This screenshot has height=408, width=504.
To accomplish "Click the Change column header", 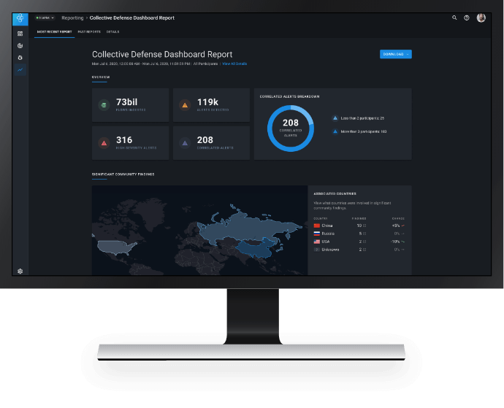I will (x=398, y=218).
